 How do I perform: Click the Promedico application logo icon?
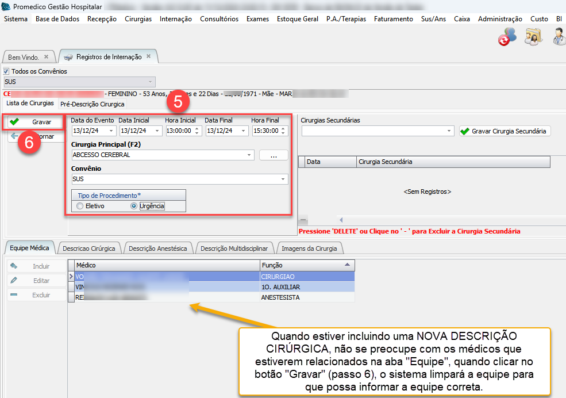(x=6, y=7)
